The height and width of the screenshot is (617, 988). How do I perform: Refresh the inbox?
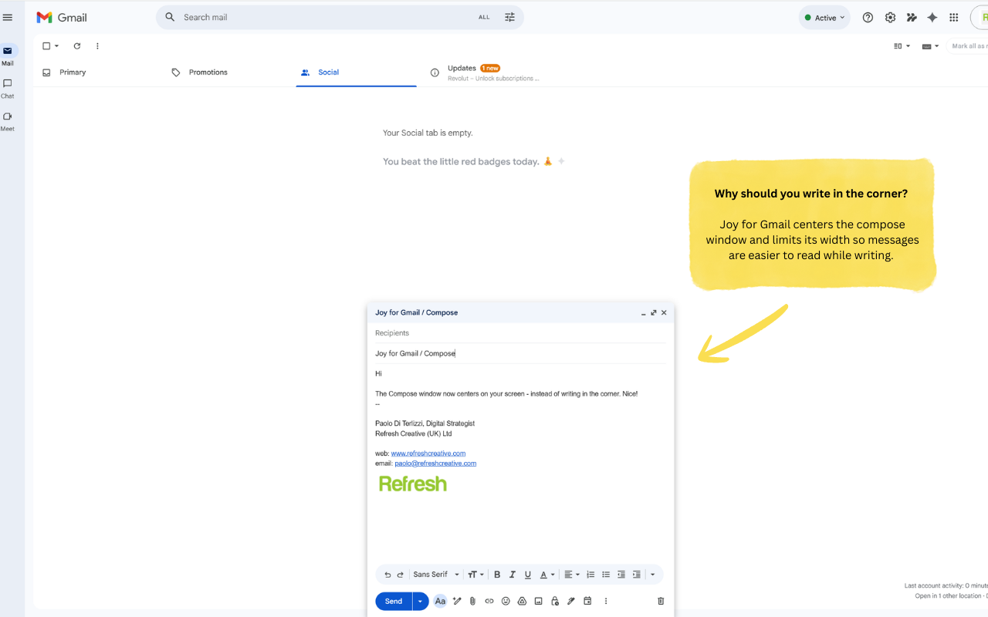tap(76, 46)
